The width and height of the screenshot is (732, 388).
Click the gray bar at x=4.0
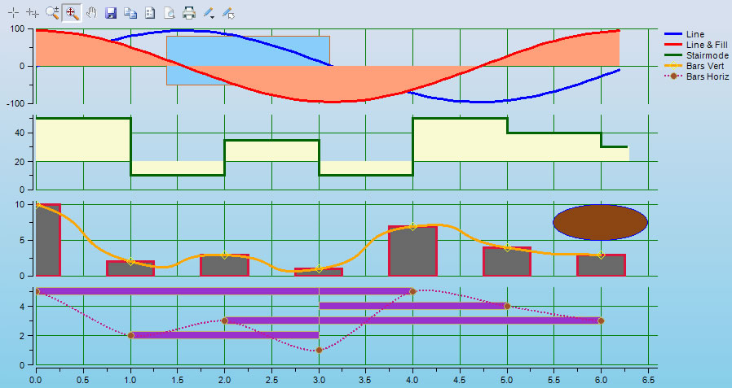412,254
